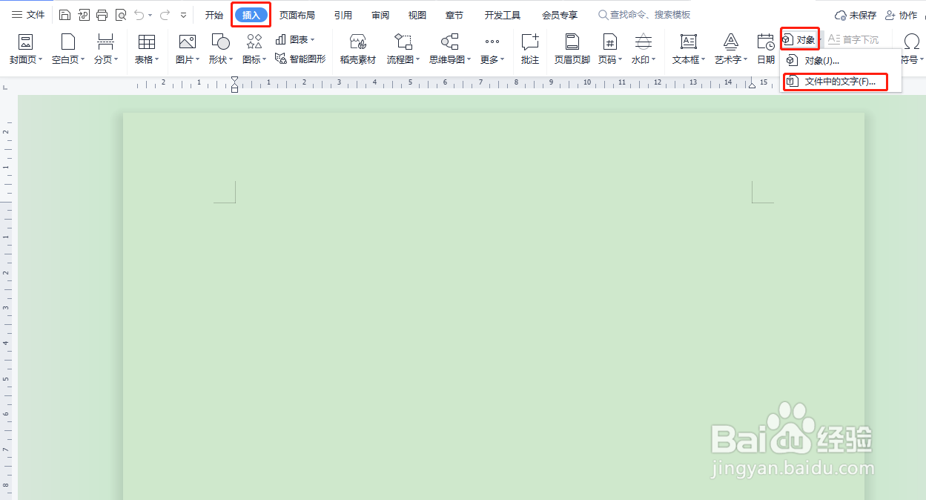The image size is (926, 500).
Task: Open the 开发工具 tab
Action: [503, 15]
